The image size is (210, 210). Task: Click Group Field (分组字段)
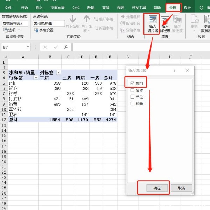130,30
